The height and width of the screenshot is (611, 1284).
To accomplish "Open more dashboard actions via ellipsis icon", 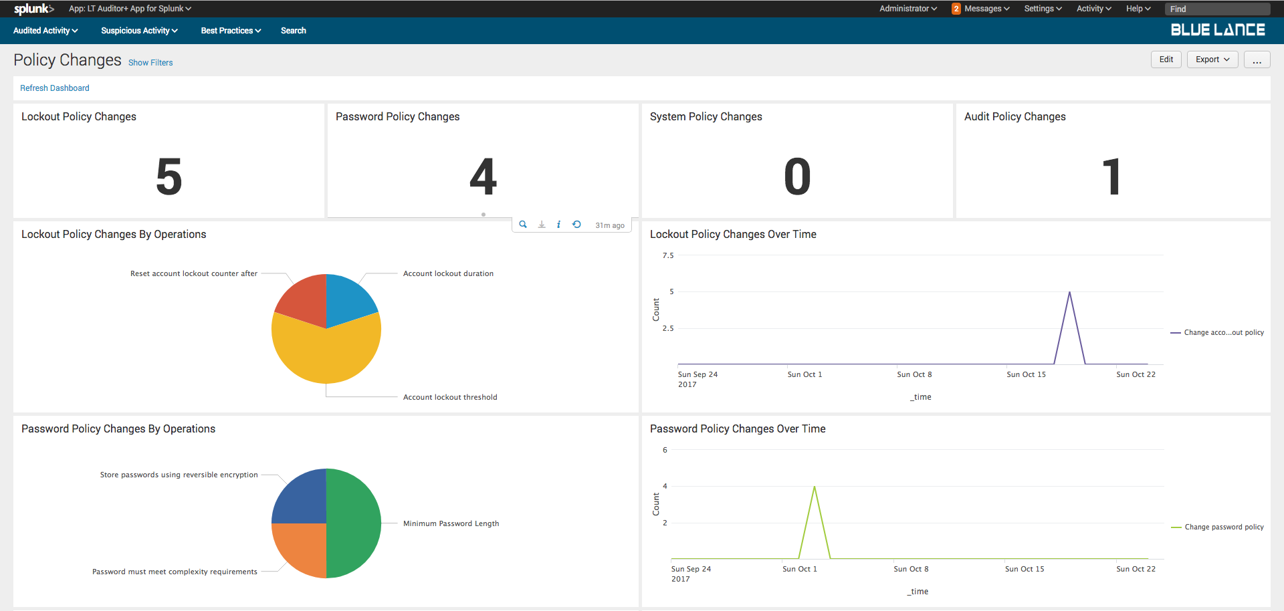I will click(1257, 59).
